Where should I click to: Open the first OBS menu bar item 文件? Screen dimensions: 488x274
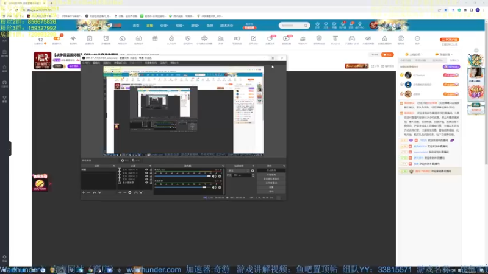pyautogui.click(x=85, y=63)
